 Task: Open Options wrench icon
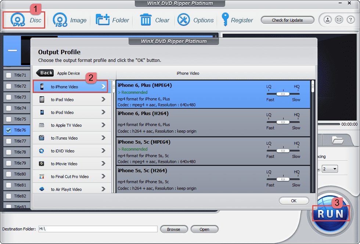pyautogui.click(x=183, y=20)
